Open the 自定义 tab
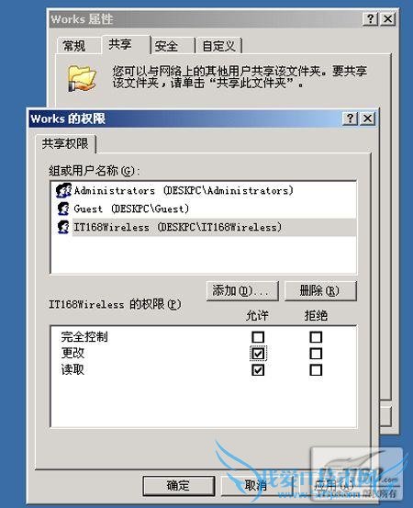The image size is (413, 508). click(x=219, y=46)
